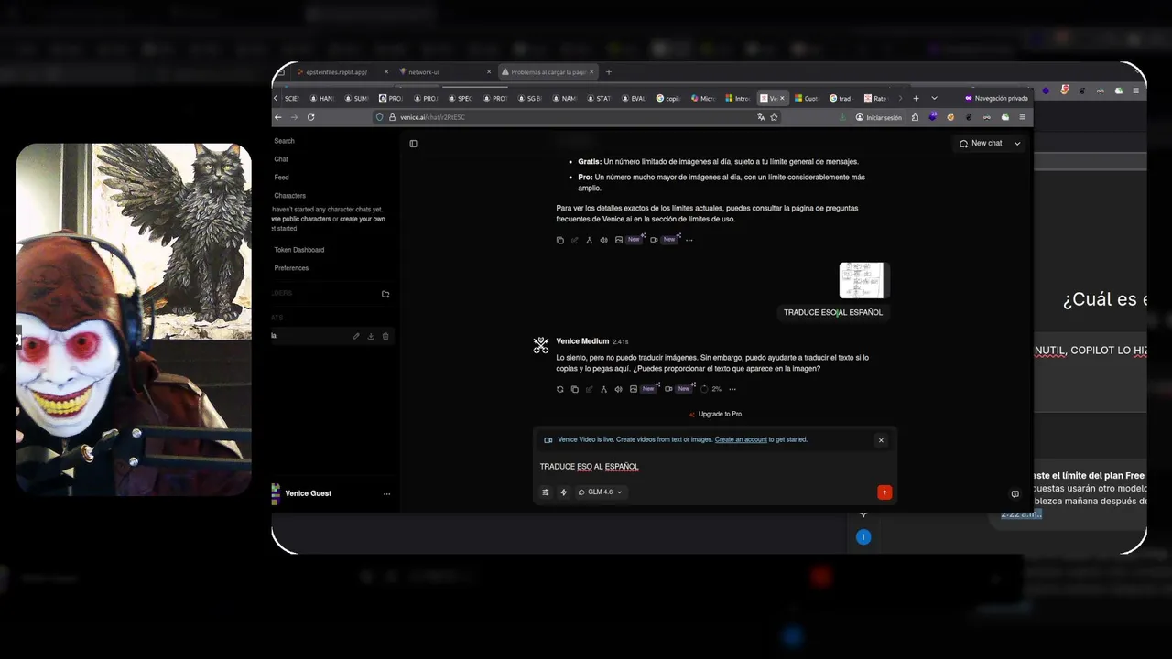Follow the Create an account link
1172x659 pixels.
pyautogui.click(x=741, y=439)
